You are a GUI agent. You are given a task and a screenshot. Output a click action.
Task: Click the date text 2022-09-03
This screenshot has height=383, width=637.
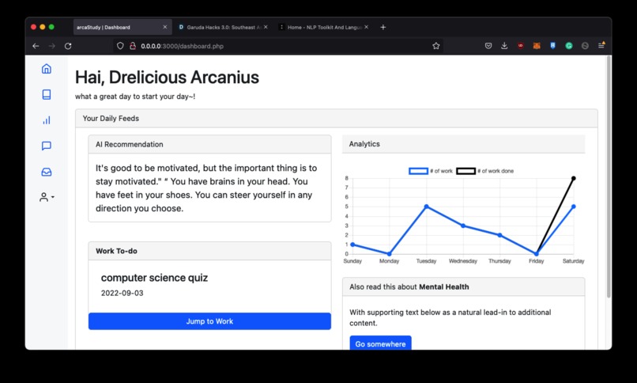click(x=122, y=293)
